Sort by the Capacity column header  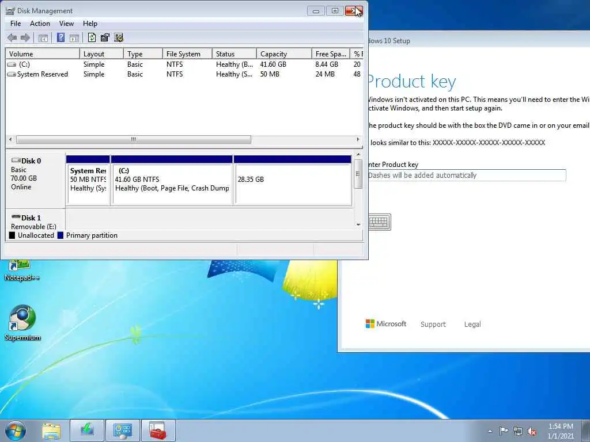coord(284,54)
